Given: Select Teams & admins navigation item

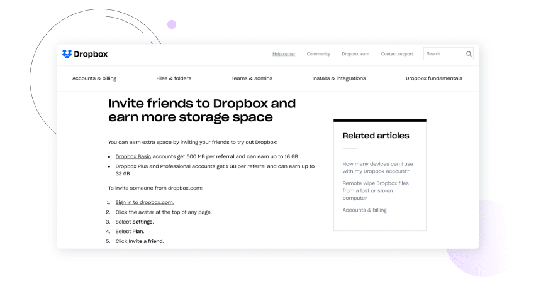Looking at the screenshot, I should (252, 78).
